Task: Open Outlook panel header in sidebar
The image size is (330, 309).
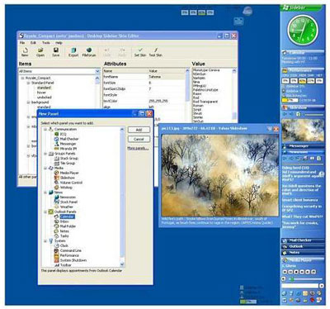Action: 302,246
